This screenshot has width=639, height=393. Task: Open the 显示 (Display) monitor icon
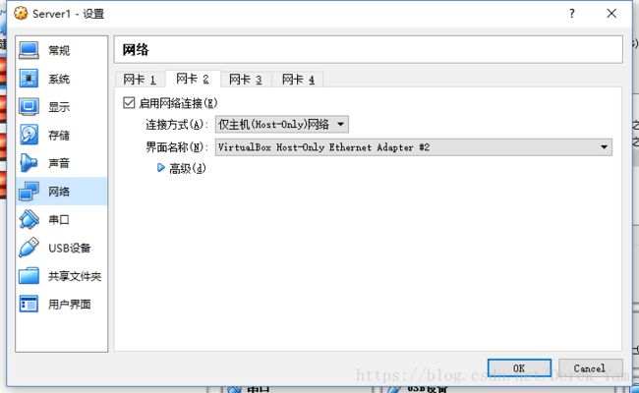coord(29,107)
